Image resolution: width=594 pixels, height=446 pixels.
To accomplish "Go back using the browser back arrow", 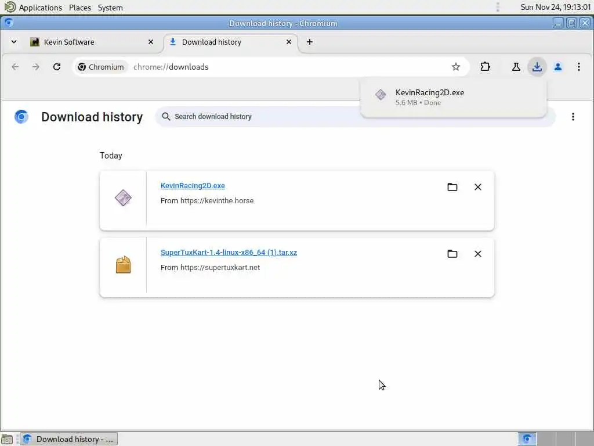I will [15, 67].
